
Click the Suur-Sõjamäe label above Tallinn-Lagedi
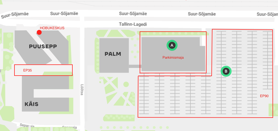point(133,14)
